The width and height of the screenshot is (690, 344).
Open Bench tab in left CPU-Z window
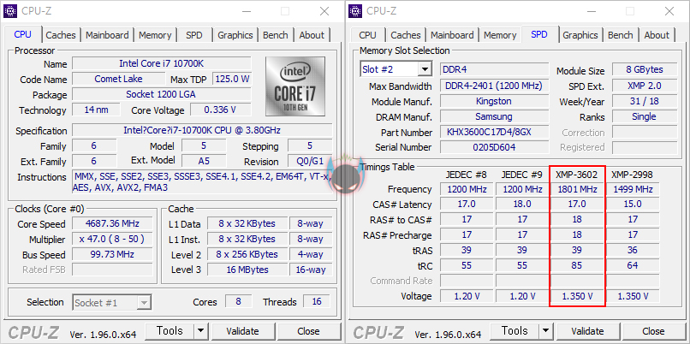click(x=276, y=35)
